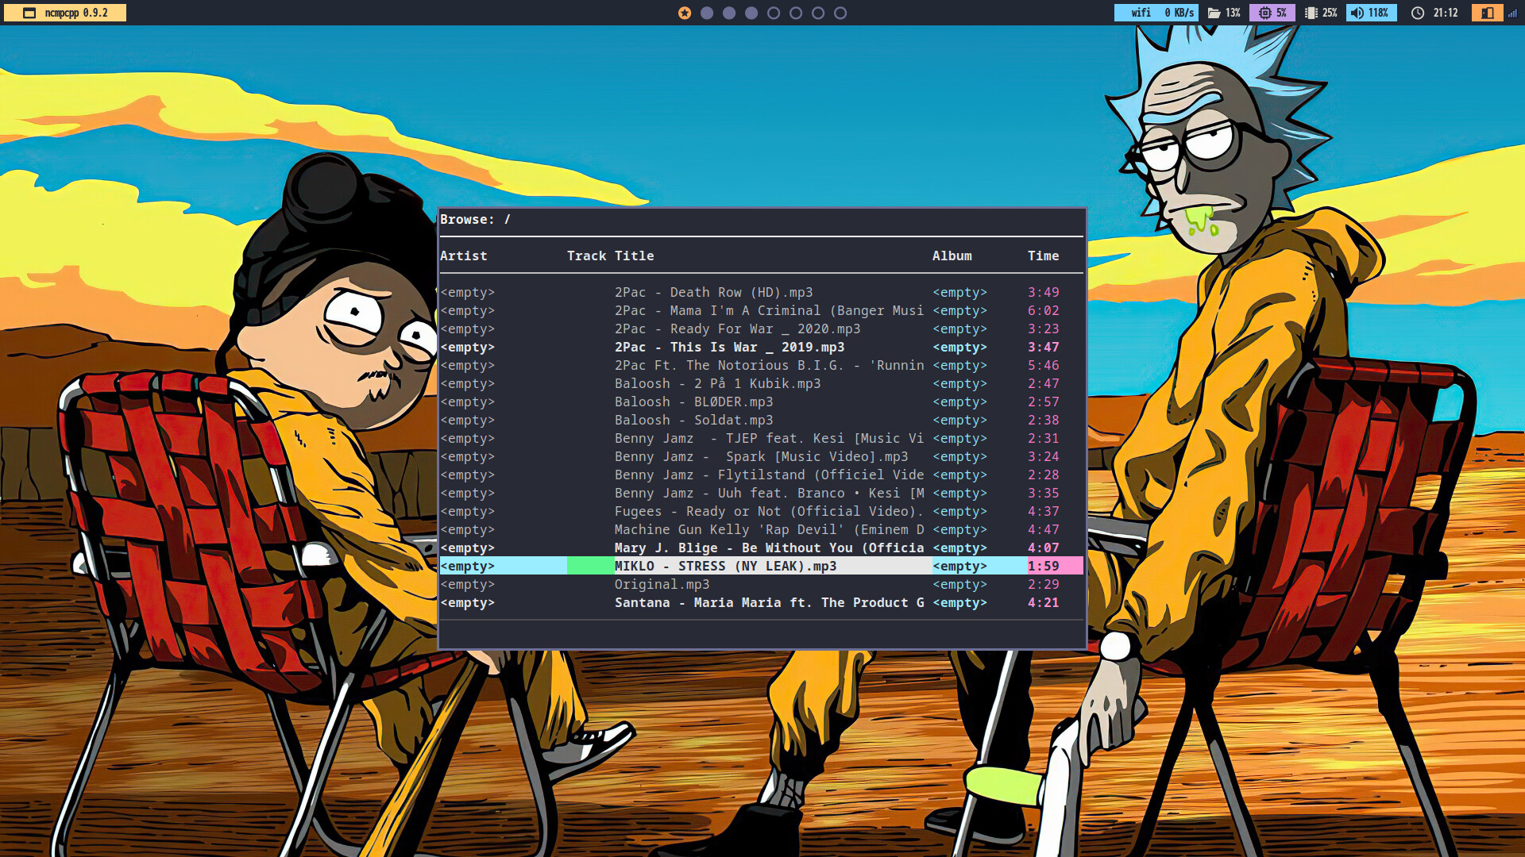Image resolution: width=1525 pixels, height=857 pixels.
Task: Click the clock icon in bar
Action: click(1418, 13)
